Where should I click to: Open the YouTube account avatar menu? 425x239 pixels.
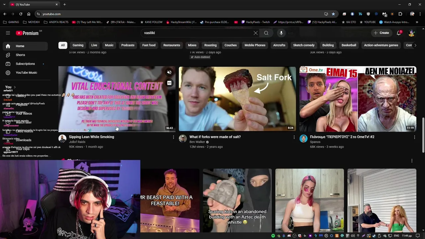[x=412, y=33]
